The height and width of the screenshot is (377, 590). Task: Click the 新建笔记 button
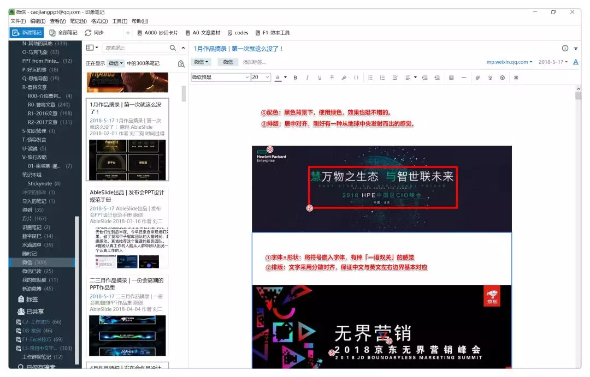(26, 33)
